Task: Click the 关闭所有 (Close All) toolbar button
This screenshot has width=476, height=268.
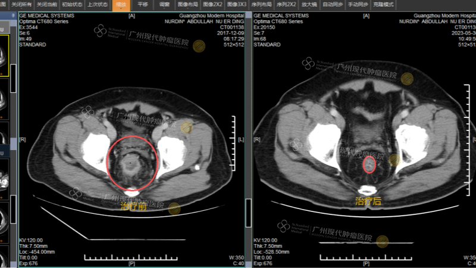Action: (20, 4)
